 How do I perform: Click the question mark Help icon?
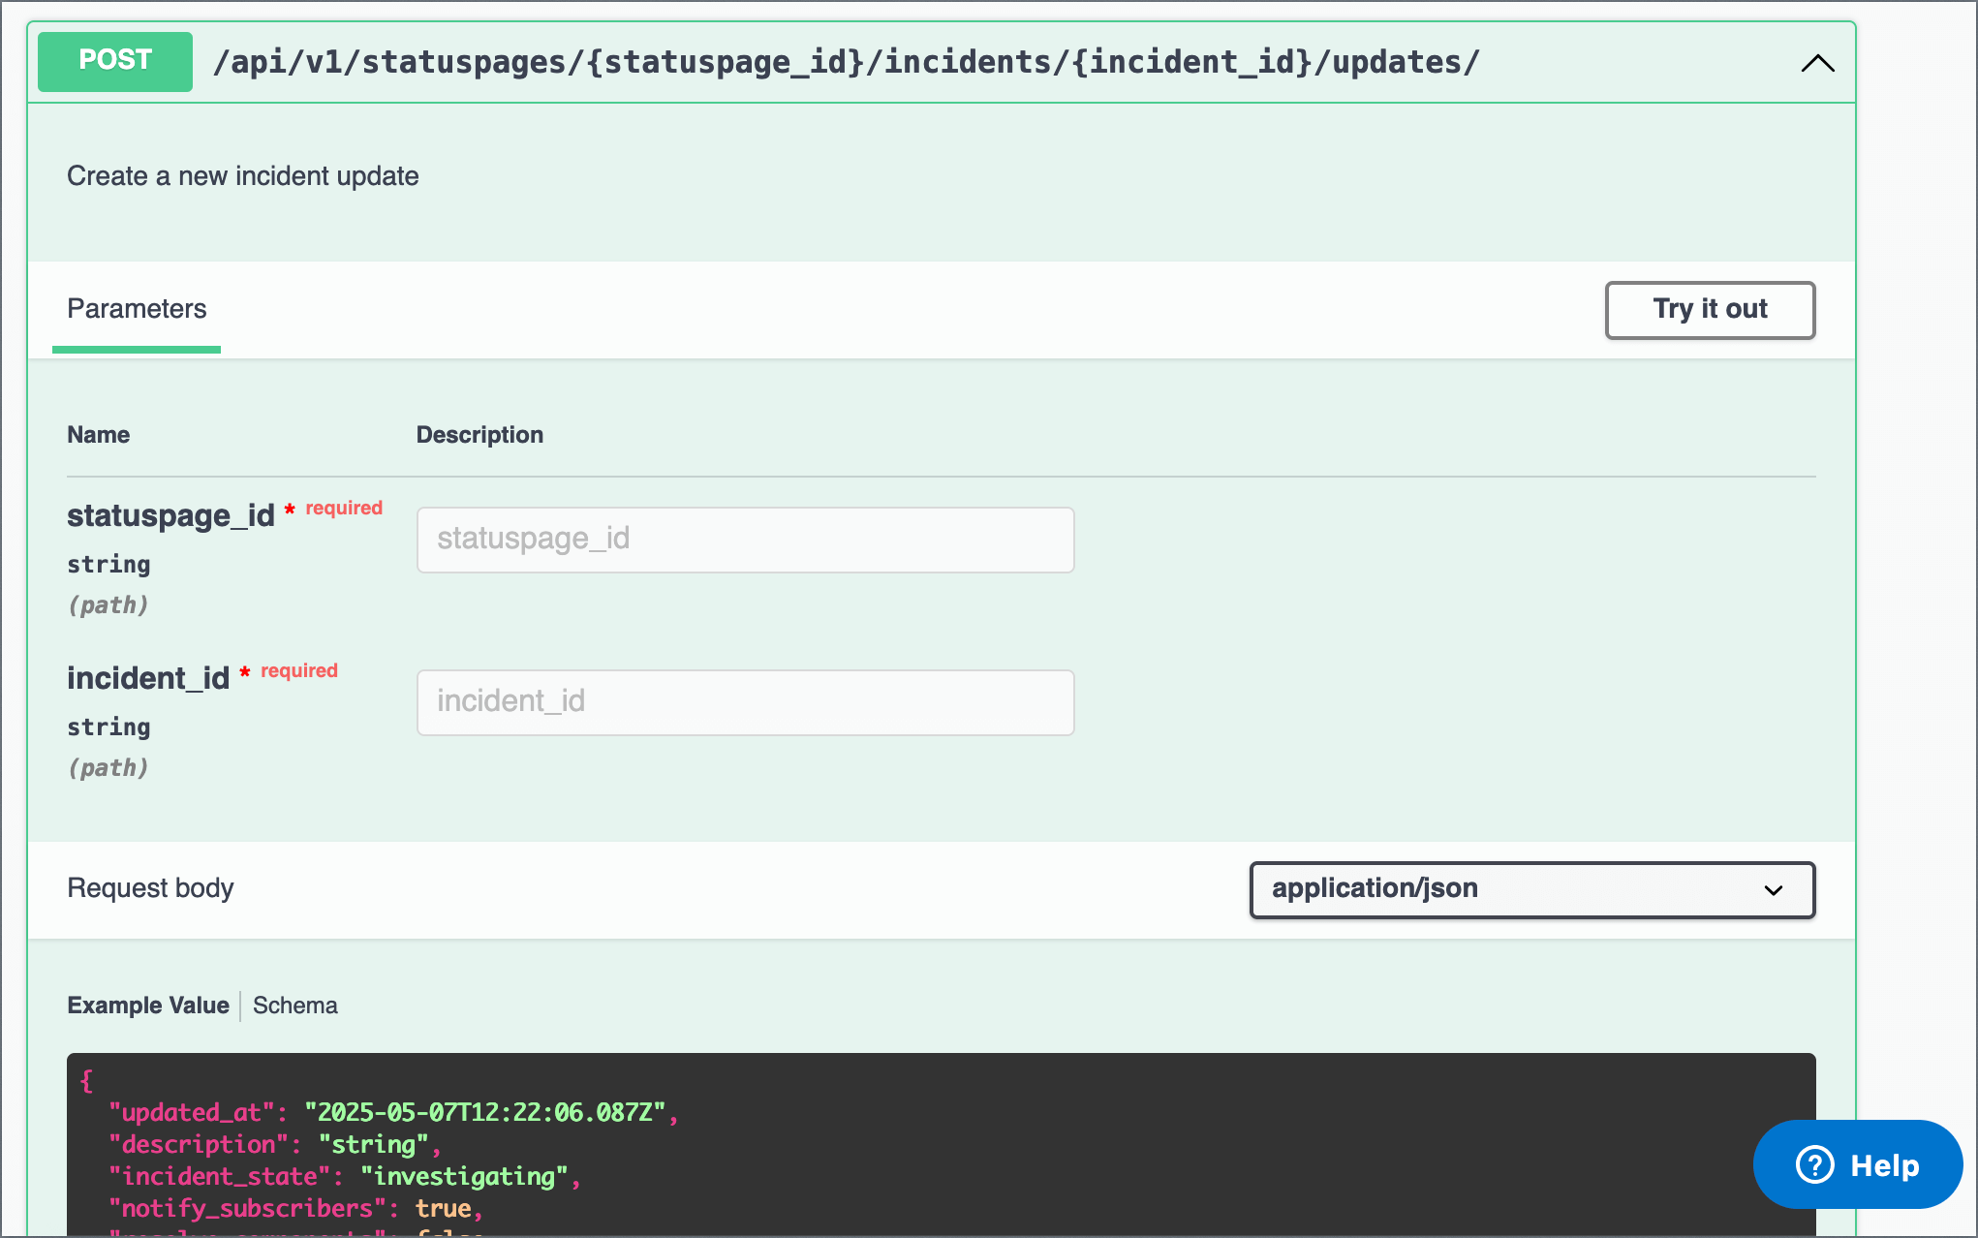point(1814,1164)
